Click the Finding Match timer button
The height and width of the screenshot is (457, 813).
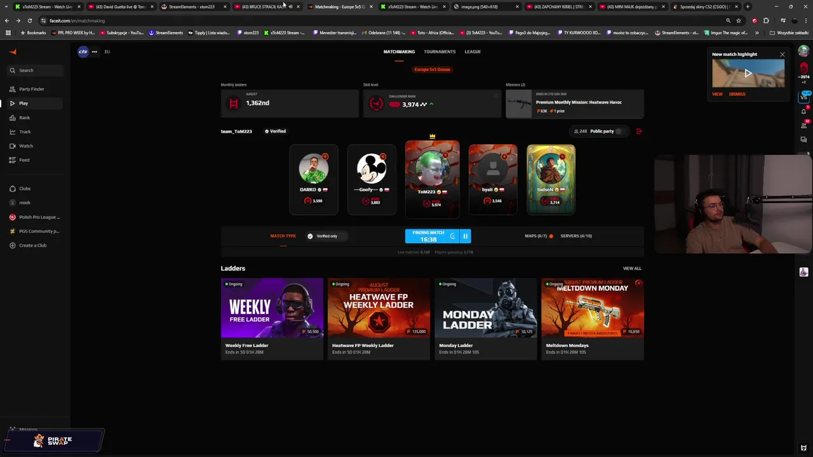coord(432,236)
